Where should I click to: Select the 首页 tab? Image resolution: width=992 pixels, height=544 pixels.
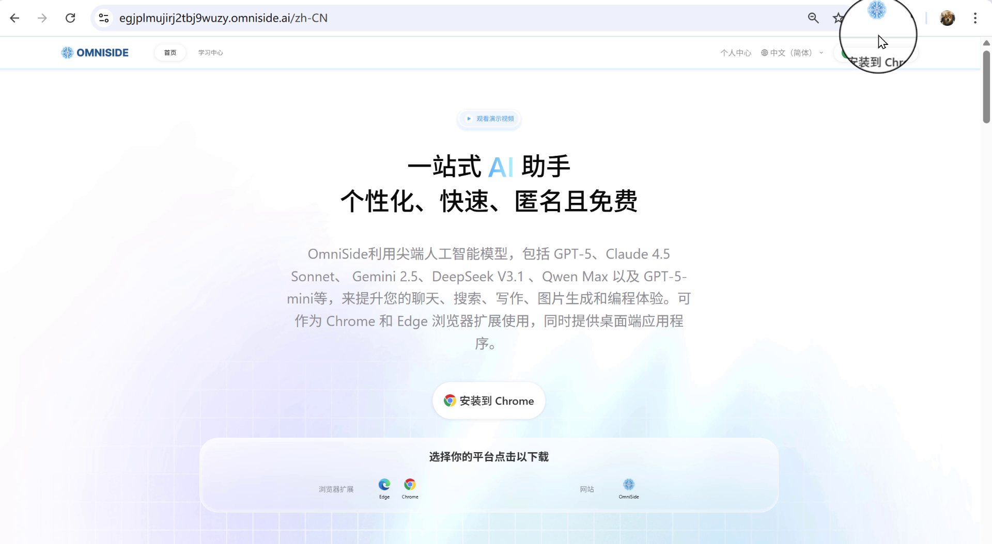pyautogui.click(x=170, y=53)
